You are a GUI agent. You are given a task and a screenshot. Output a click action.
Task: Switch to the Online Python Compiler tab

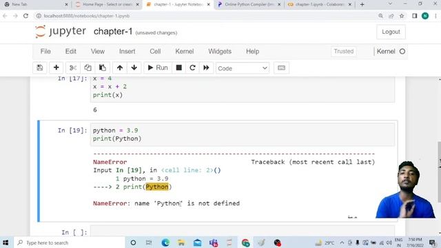(249, 5)
